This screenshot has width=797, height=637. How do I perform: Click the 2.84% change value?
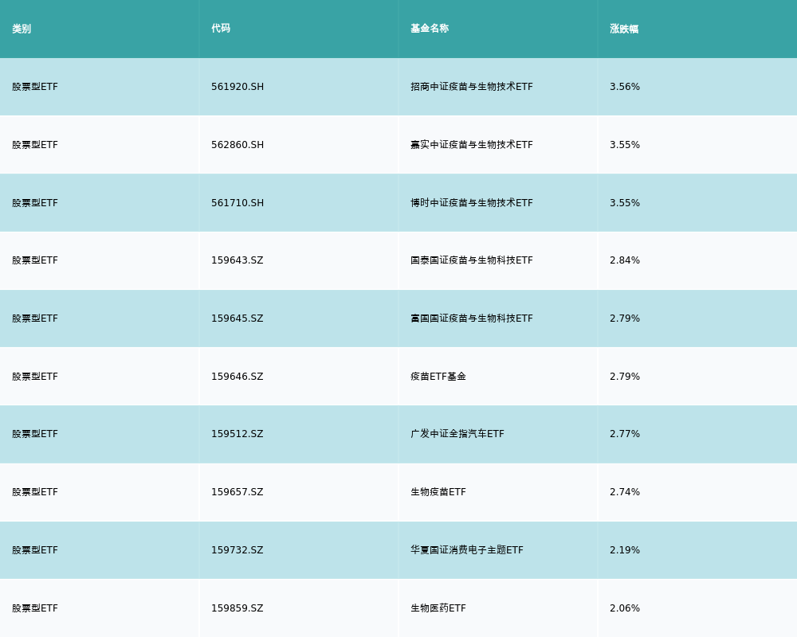tap(625, 260)
